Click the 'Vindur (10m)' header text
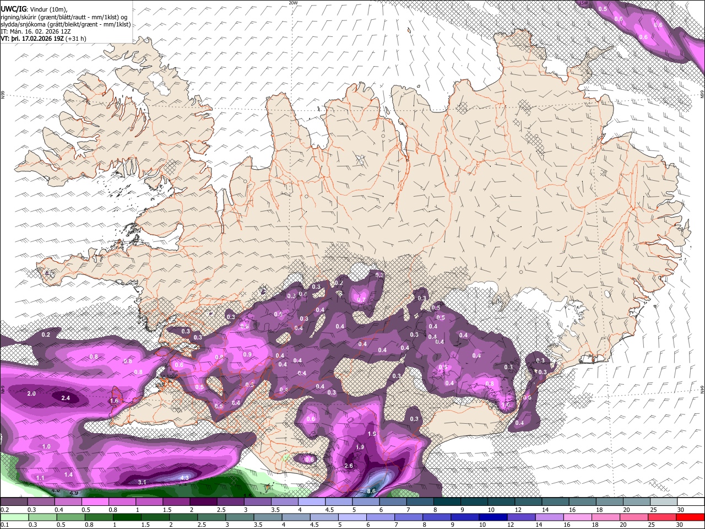The height and width of the screenshot is (529, 705). click(49, 9)
